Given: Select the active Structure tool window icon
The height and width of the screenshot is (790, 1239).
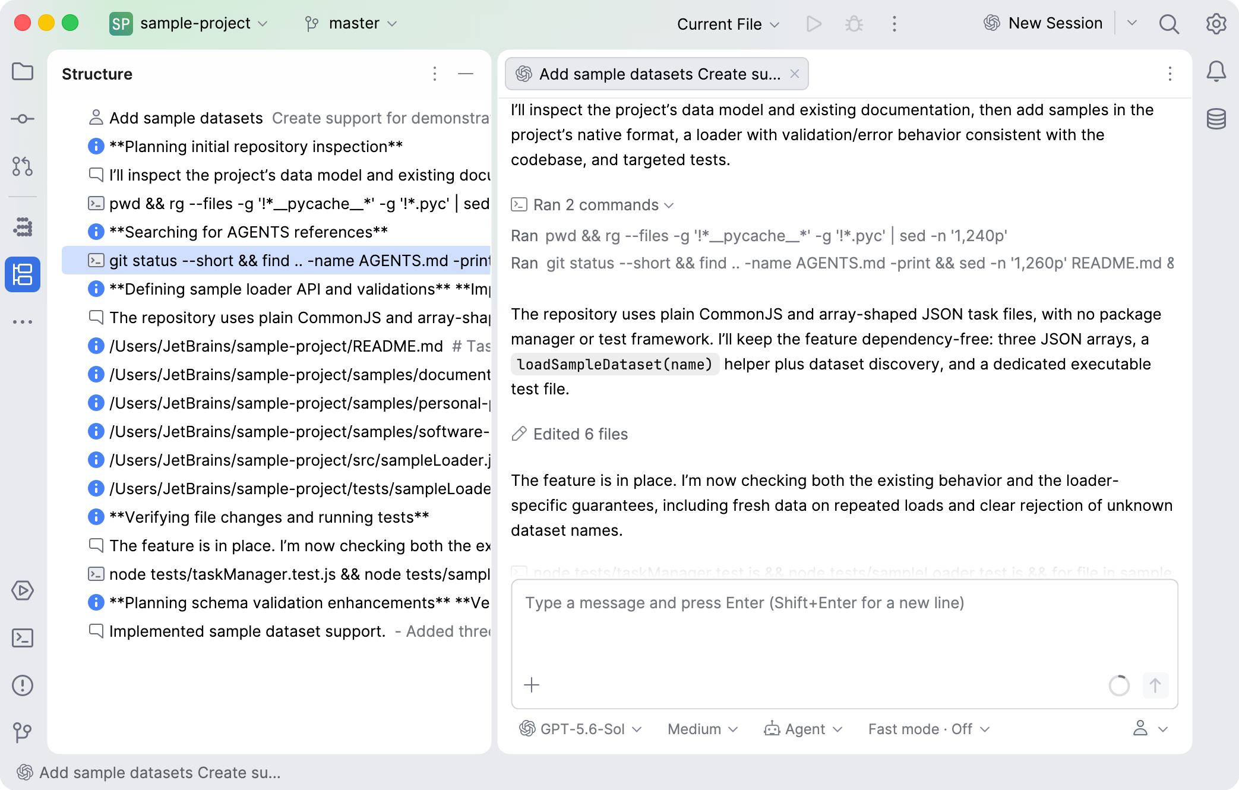Looking at the screenshot, I should pyautogui.click(x=23, y=274).
